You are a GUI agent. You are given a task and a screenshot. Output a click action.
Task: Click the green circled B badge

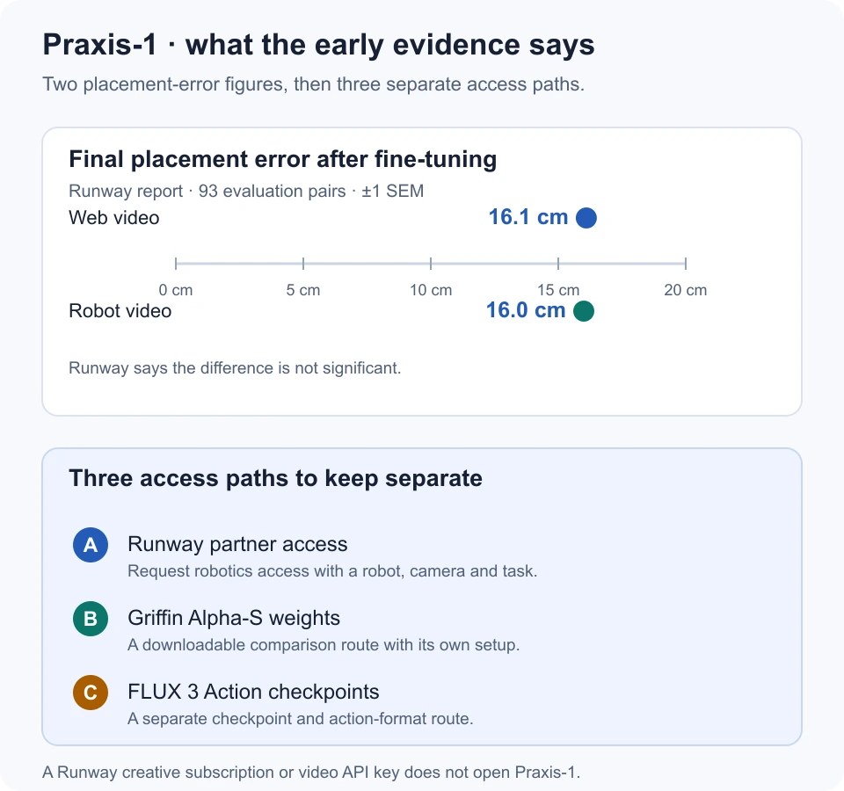(x=91, y=619)
